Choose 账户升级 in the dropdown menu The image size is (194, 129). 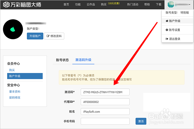[x=177, y=21]
